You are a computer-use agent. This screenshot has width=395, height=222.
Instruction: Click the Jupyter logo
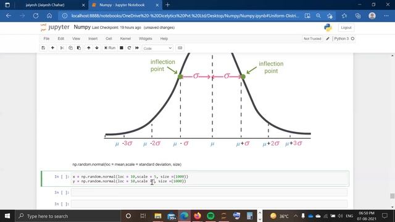click(55, 27)
